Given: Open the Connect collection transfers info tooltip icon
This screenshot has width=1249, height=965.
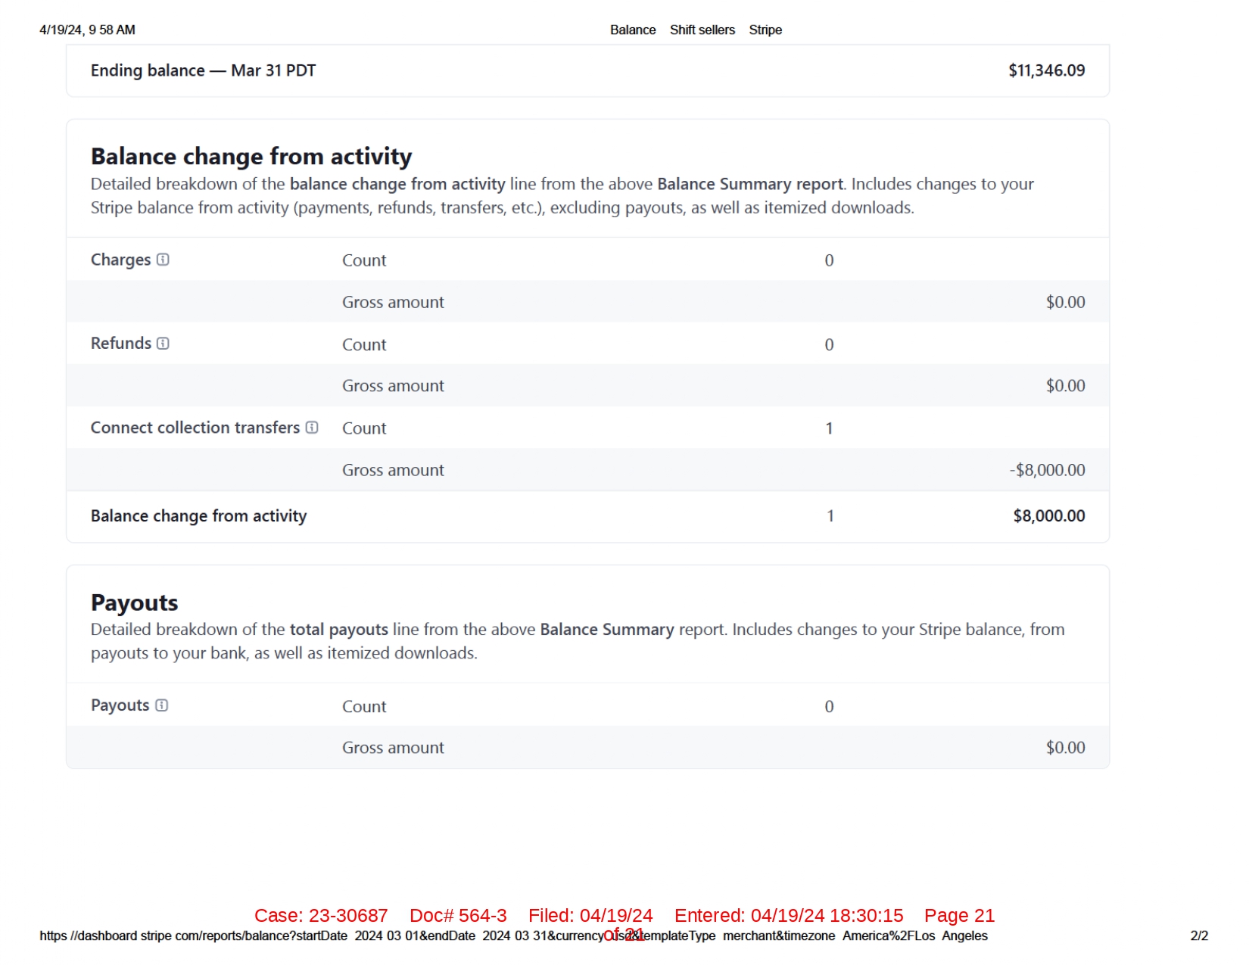Looking at the screenshot, I should click(312, 428).
